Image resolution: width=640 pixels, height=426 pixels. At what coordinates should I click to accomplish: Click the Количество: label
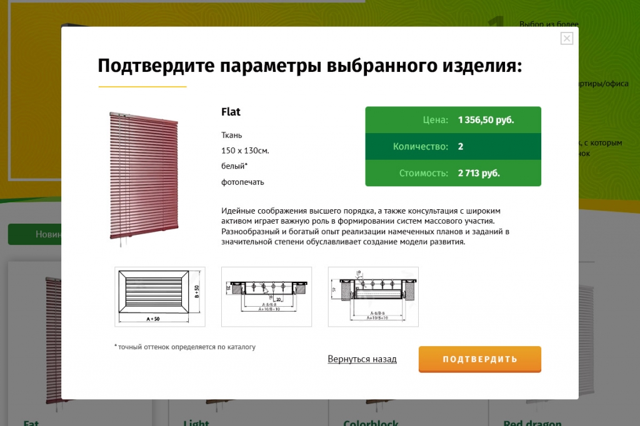coord(421,147)
